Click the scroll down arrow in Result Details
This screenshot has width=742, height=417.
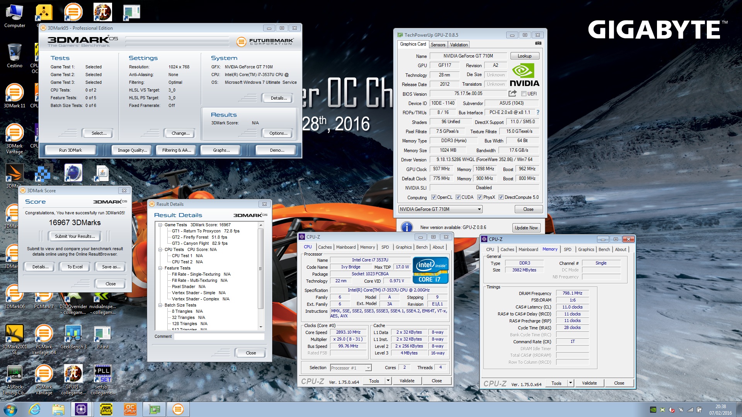pyautogui.click(x=260, y=327)
